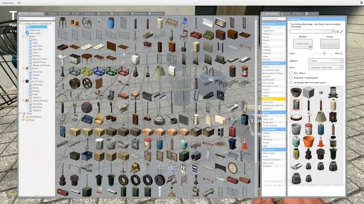This screenshot has width=364, height=204.
Task: Enable the thruster collisions checkbox
Action: pyautogui.click(x=291, y=78)
